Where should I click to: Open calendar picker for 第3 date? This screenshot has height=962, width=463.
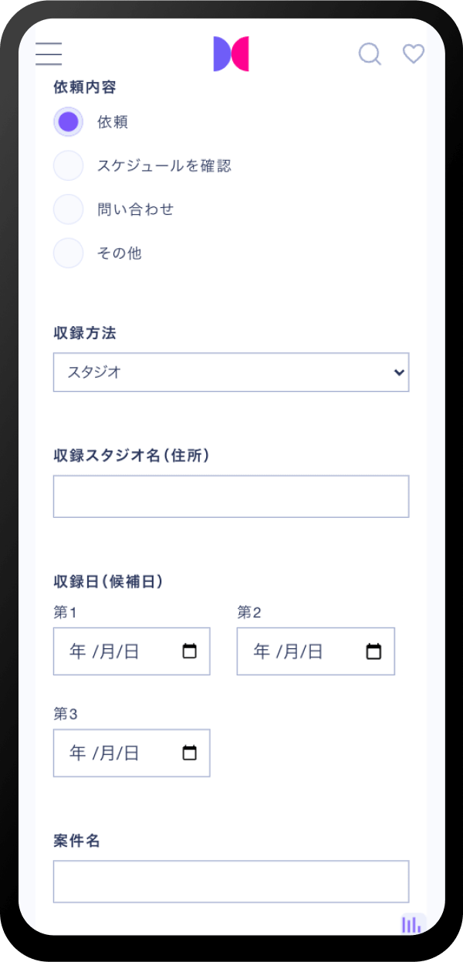click(189, 753)
